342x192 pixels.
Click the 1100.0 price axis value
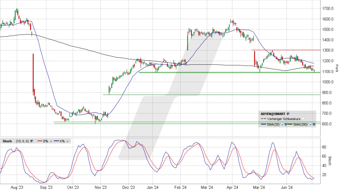click(x=328, y=71)
